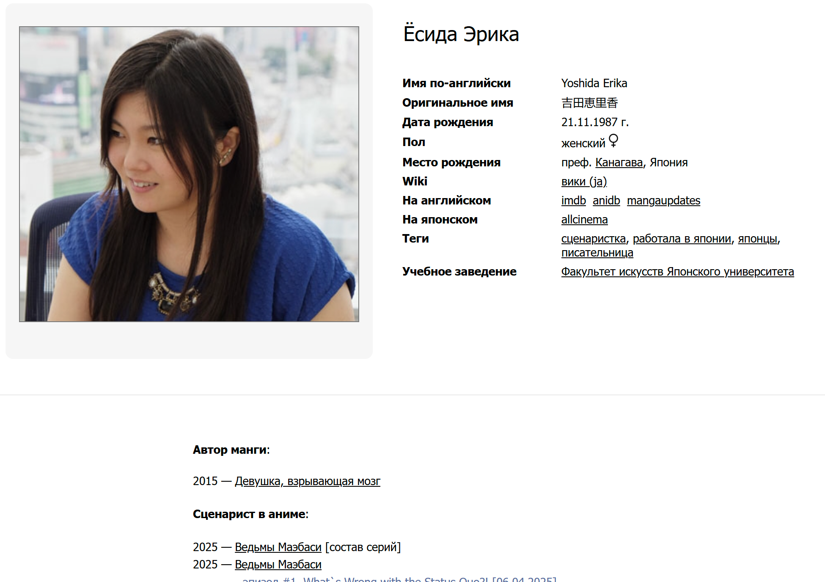825x582 pixels.
Task: Open the imdb link
Action: tap(573, 201)
